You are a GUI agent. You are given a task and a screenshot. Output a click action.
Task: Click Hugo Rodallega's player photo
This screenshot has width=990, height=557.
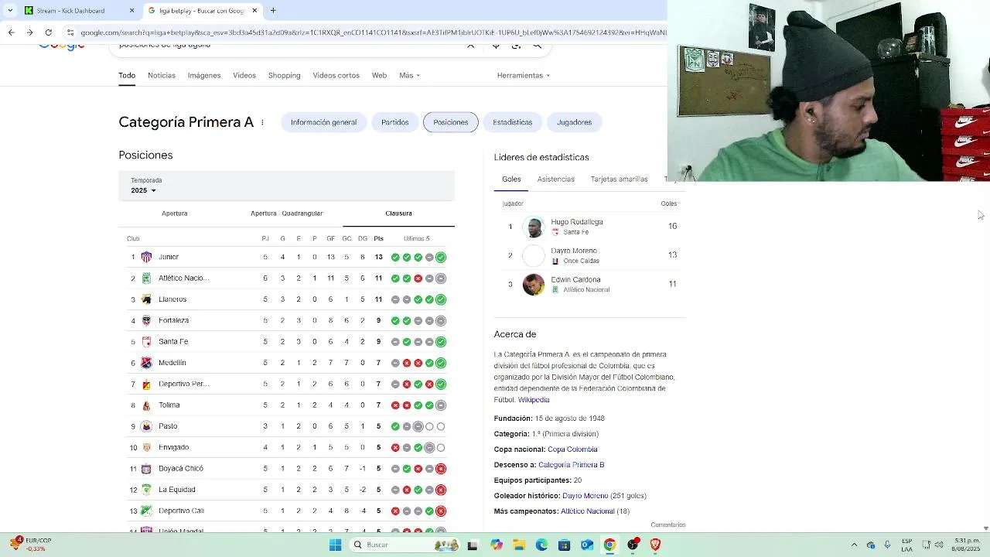click(x=534, y=227)
